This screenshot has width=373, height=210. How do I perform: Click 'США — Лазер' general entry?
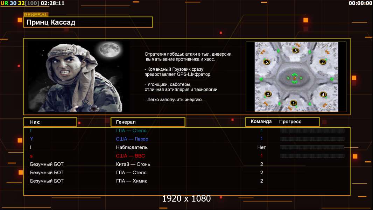(x=132, y=139)
